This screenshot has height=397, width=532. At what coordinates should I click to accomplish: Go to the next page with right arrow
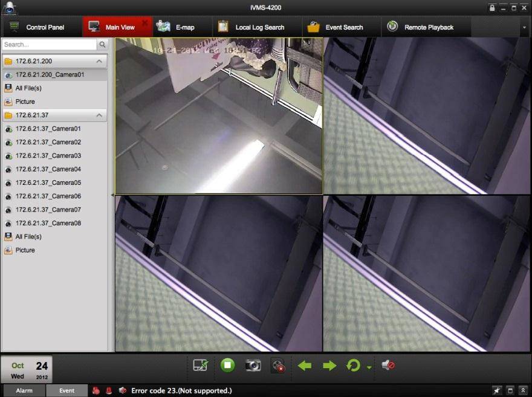pyautogui.click(x=329, y=366)
